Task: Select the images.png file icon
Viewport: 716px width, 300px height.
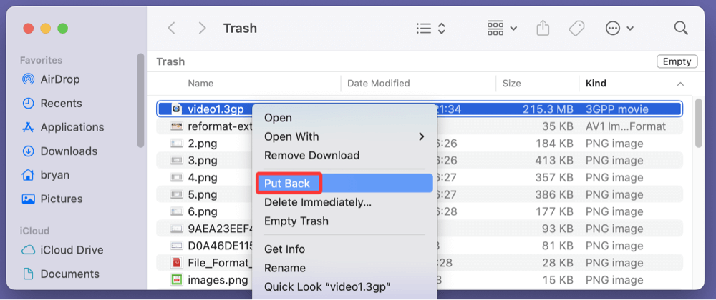Action: click(x=177, y=280)
